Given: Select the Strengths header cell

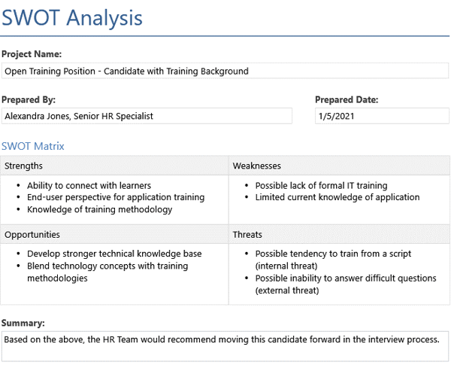Looking at the screenshot, I should [x=114, y=166].
